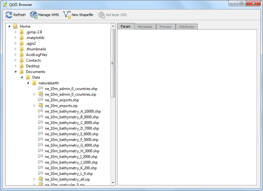The width and height of the screenshot is (263, 191).
Task: Click the Data folder icon
Action: coord(28,77)
